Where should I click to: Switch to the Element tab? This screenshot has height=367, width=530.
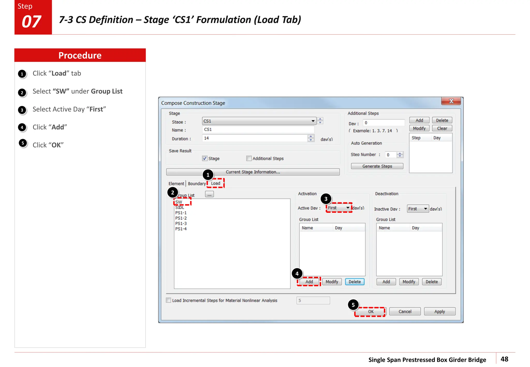[176, 184]
